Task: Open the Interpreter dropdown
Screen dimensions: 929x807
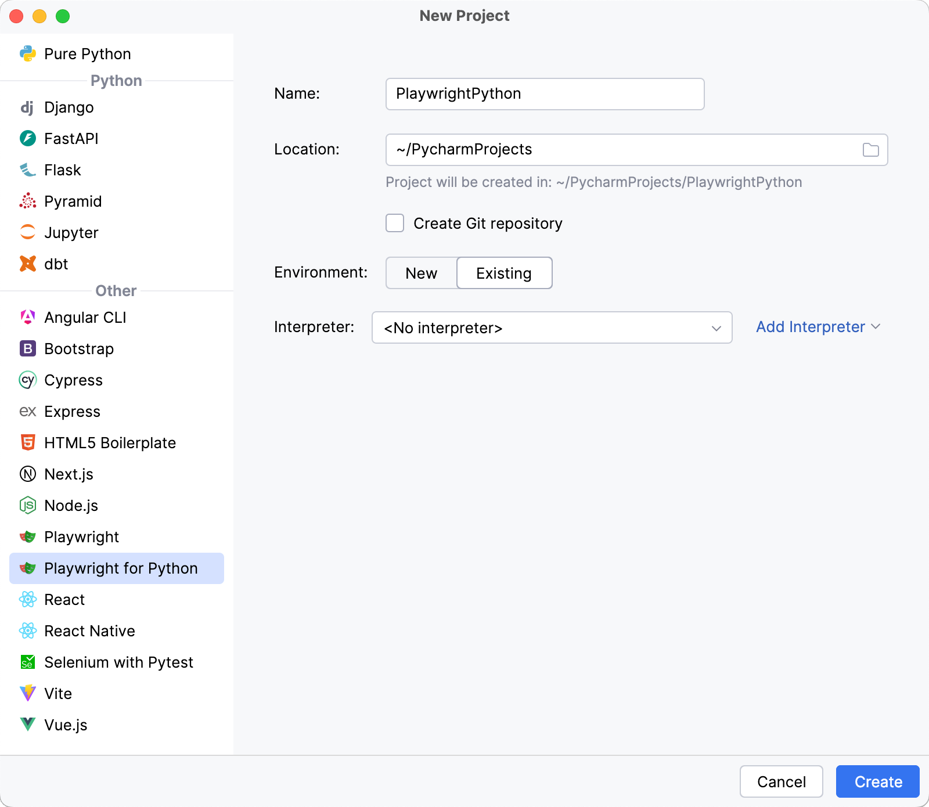Action: [x=551, y=327]
